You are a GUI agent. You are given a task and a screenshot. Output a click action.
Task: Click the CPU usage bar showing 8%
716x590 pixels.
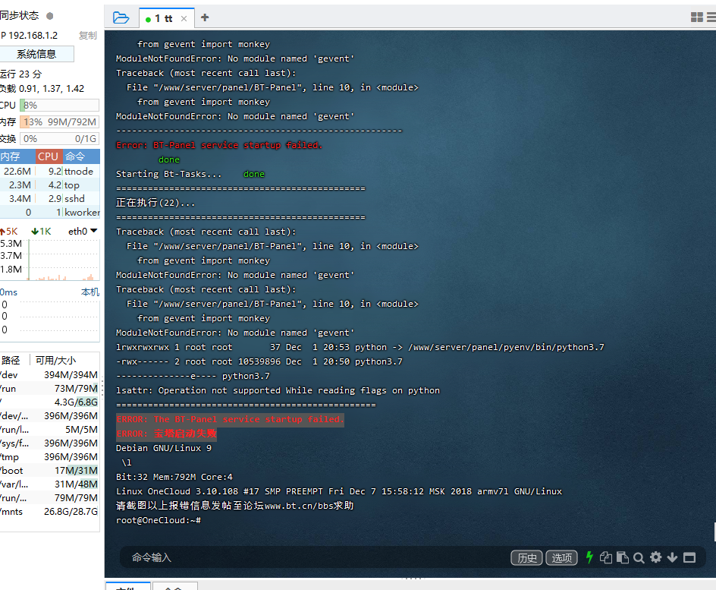[59, 105]
